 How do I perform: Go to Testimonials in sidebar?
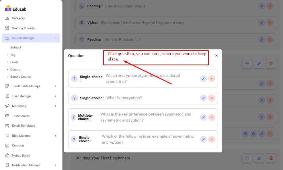[21, 116]
